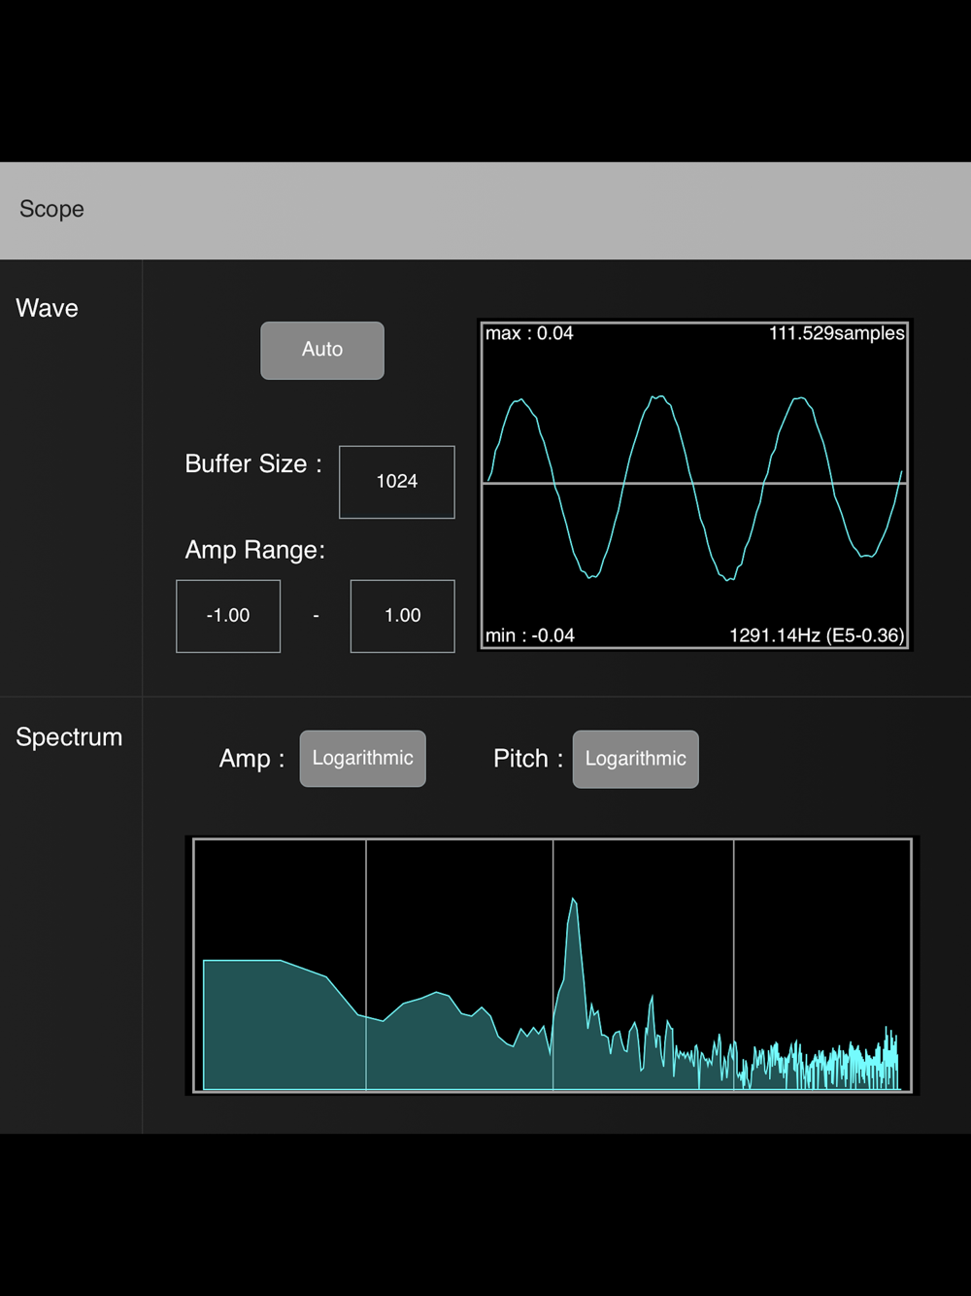Click the Amp Range label

[255, 550]
